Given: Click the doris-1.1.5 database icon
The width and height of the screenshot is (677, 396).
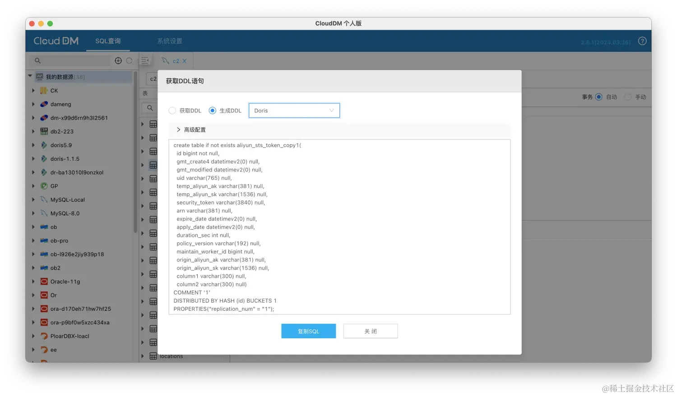Looking at the screenshot, I should (44, 159).
